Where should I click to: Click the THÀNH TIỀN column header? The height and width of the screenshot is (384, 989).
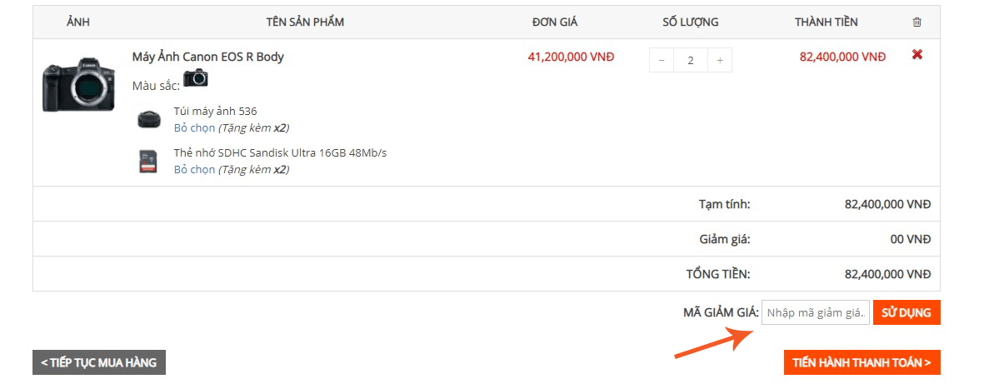coord(827,22)
